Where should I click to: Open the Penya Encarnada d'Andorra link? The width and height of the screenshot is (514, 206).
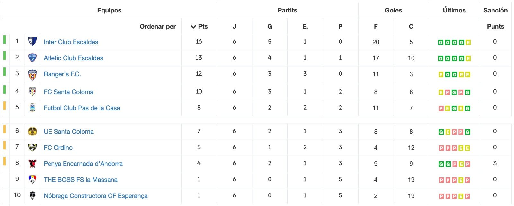click(83, 164)
